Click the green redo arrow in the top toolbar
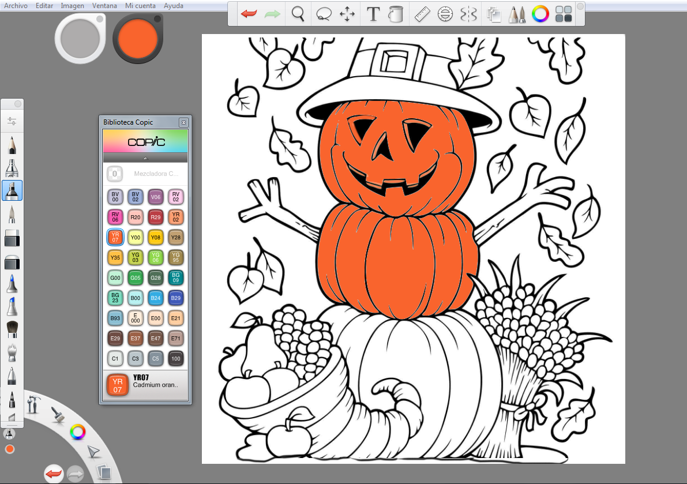 click(x=272, y=14)
